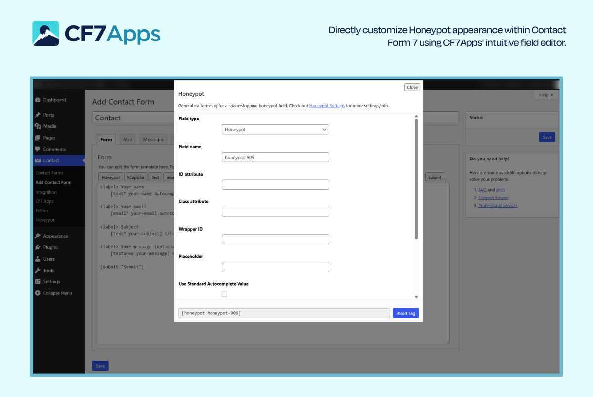Image resolution: width=593 pixels, height=397 pixels.
Task: Click the Contact form title field
Action: 275,118
